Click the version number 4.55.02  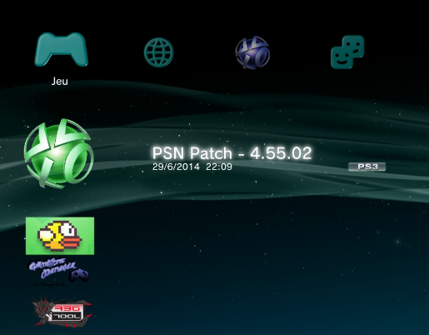[x=281, y=153]
